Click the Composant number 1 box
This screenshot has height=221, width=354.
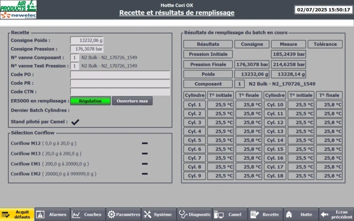click(240, 84)
